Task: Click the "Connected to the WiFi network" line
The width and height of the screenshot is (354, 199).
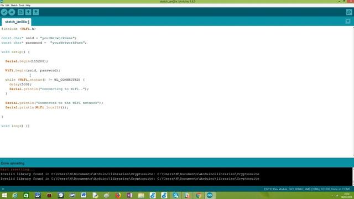Action: 54,103
